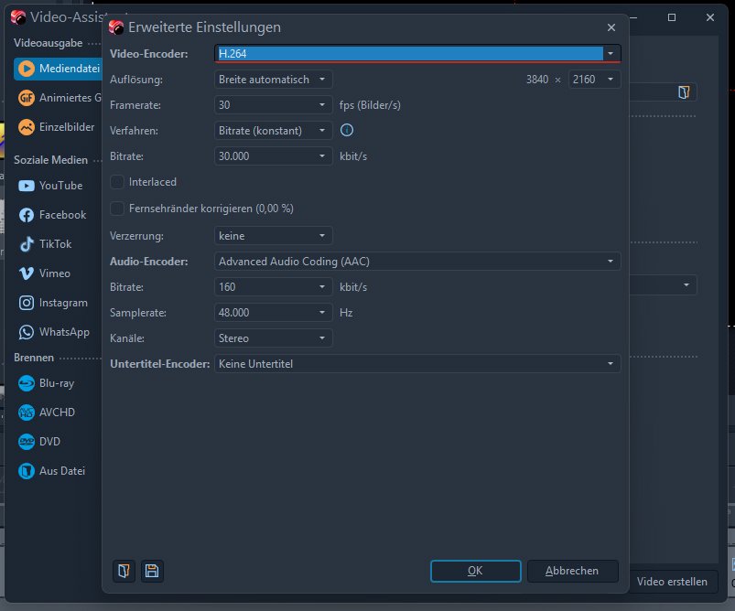The height and width of the screenshot is (611, 735).
Task: Click the load preset icon at bottom left
Action: [123, 571]
